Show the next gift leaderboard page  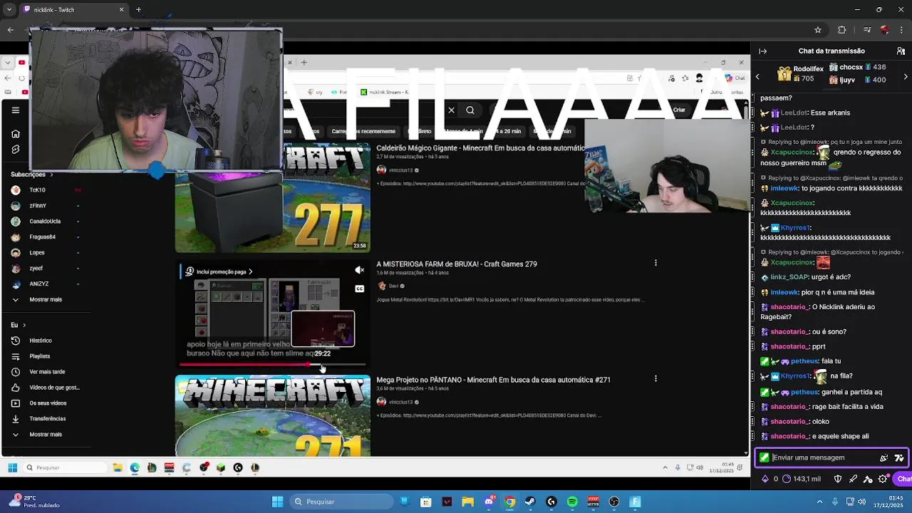click(906, 76)
